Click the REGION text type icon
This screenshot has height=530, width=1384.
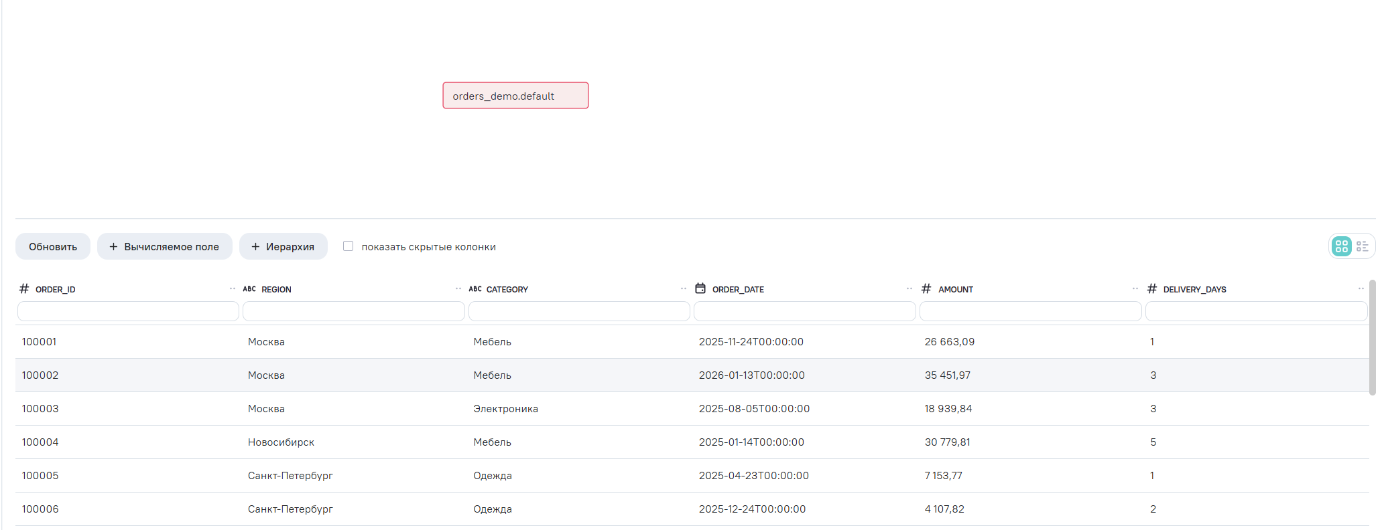click(x=249, y=289)
